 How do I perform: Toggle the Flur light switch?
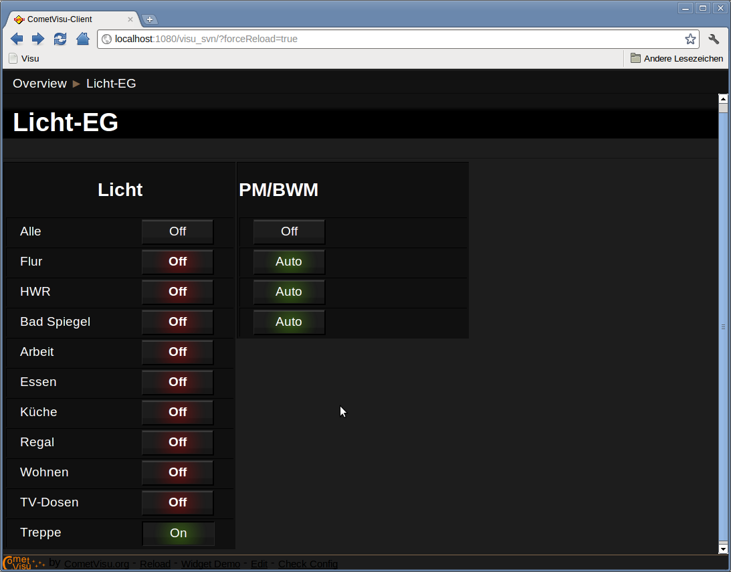(178, 262)
